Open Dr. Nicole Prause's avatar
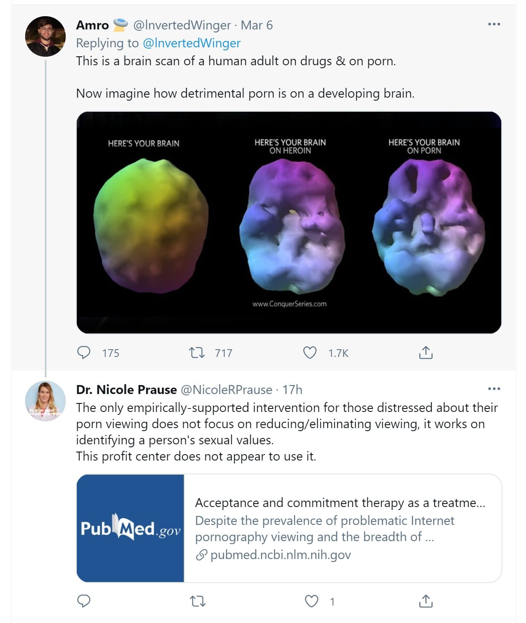 pyautogui.click(x=45, y=400)
